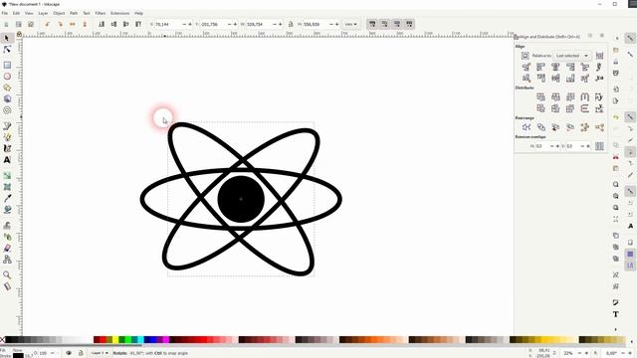Click the Remove overlaps apply button
The width and height of the screenshot is (637, 358).
[599, 146]
